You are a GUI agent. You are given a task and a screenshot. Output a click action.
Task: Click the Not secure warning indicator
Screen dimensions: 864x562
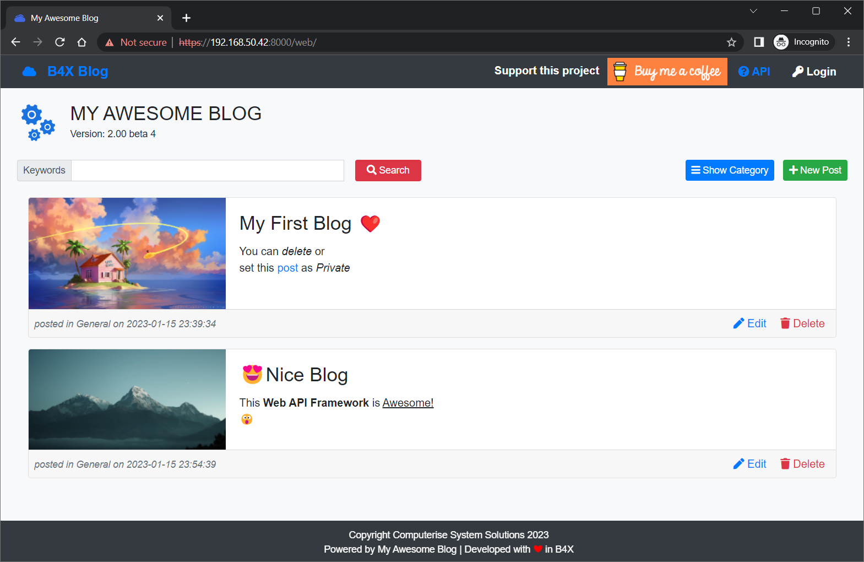pyautogui.click(x=135, y=42)
